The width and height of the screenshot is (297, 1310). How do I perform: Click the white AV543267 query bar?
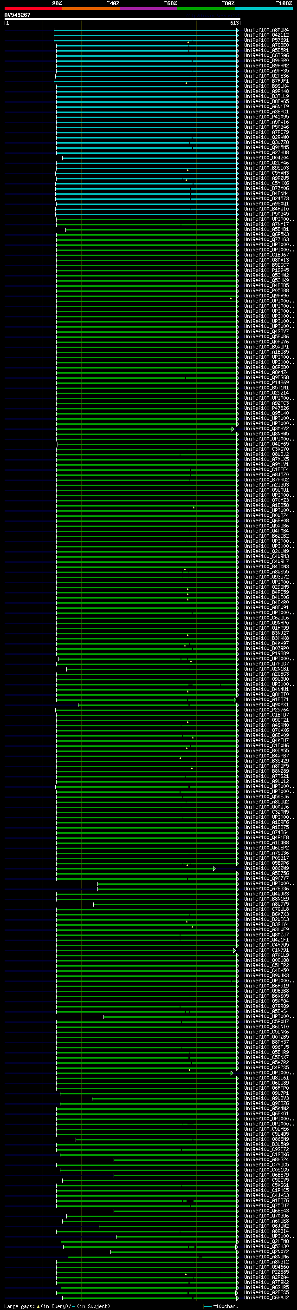pos(123,19)
